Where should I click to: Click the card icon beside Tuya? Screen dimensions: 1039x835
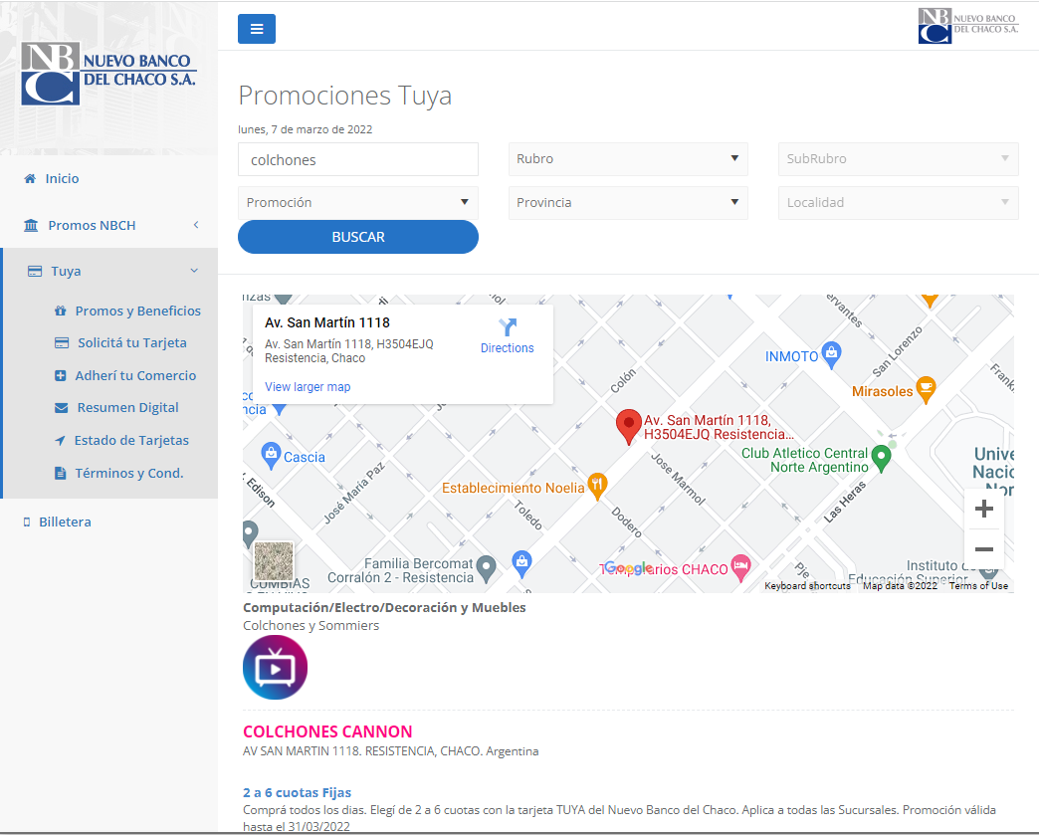coord(35,271)
